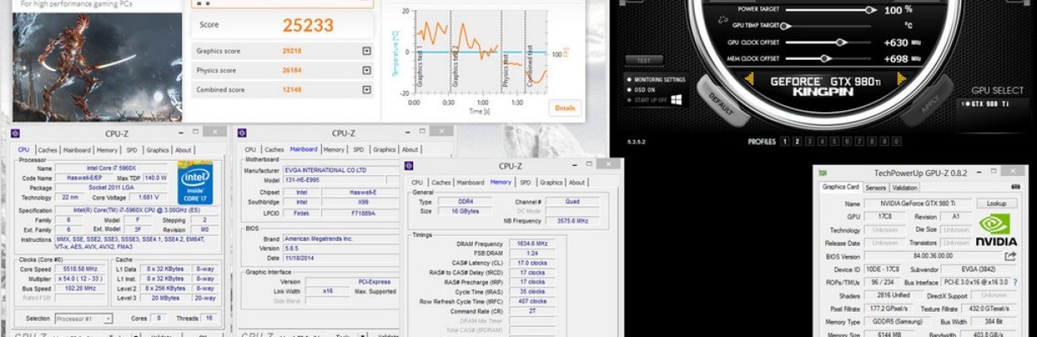Click Windows logo next to Start Up Off
The width and height of the screenshot is (1037, 337).
pyautogui.click(x=675, y=99)
